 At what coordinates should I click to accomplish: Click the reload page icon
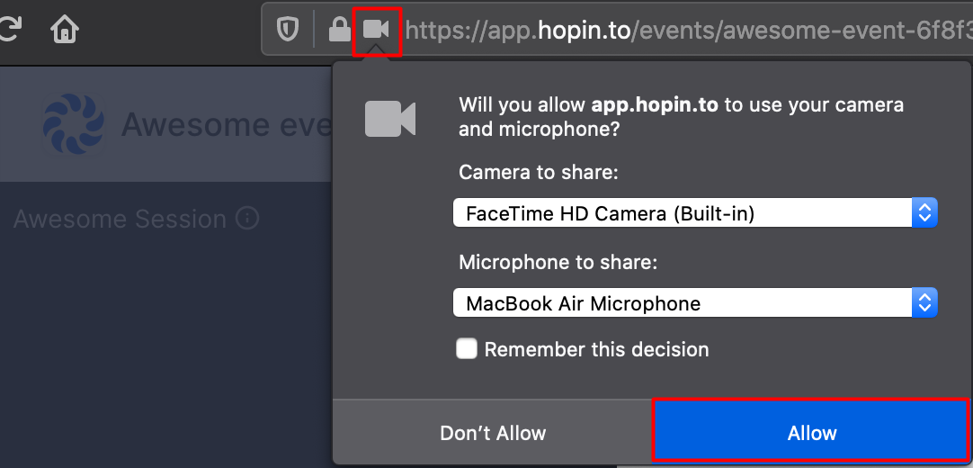point(9,29)
